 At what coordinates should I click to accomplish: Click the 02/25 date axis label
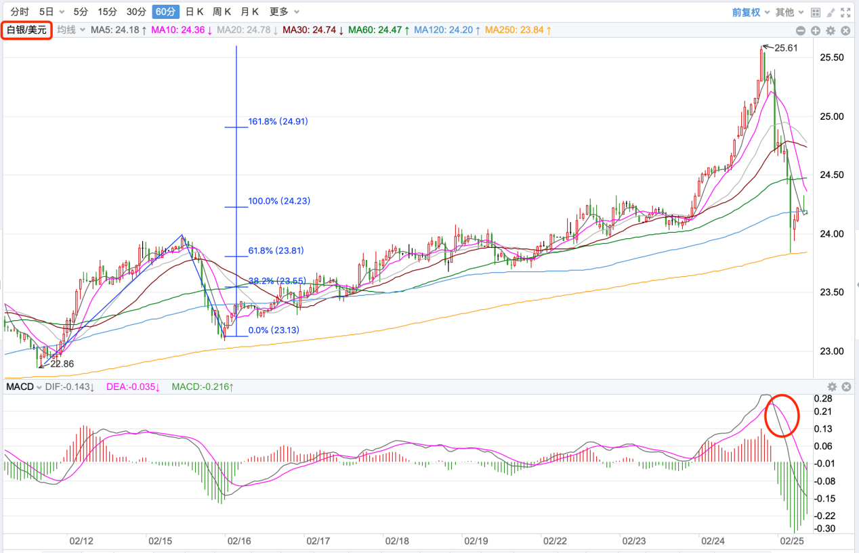(x=791, y=541)
